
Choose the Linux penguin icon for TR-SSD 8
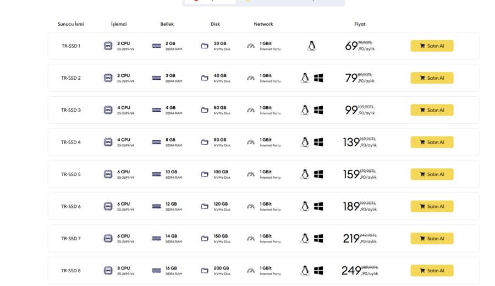[305, 271]
